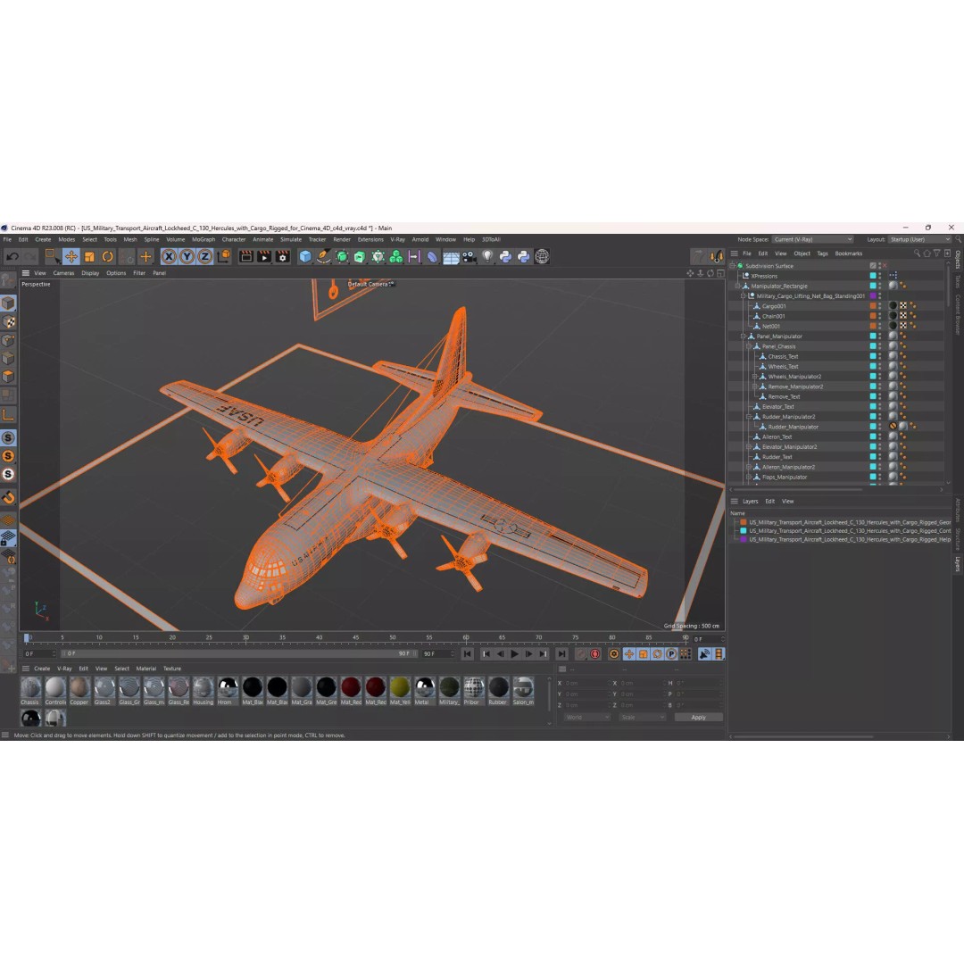Open the Simulate menu
Screen dimensions: 964x964
(x=291, y=240)
